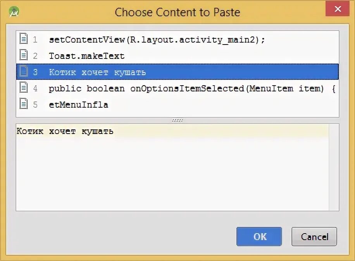Click the splitter handle between list and preview

[177, 120]
